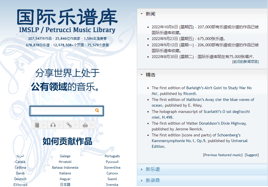Viewport: 268px width, 187px height.
Task: Open dropdown arrow beside the basket icon
Action: tap(92, 125)
